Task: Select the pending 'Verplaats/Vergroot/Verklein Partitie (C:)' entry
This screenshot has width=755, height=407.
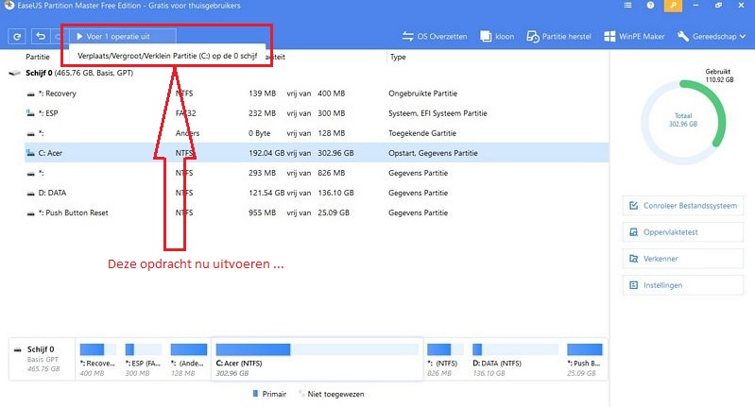Action: tap(167, 56)
